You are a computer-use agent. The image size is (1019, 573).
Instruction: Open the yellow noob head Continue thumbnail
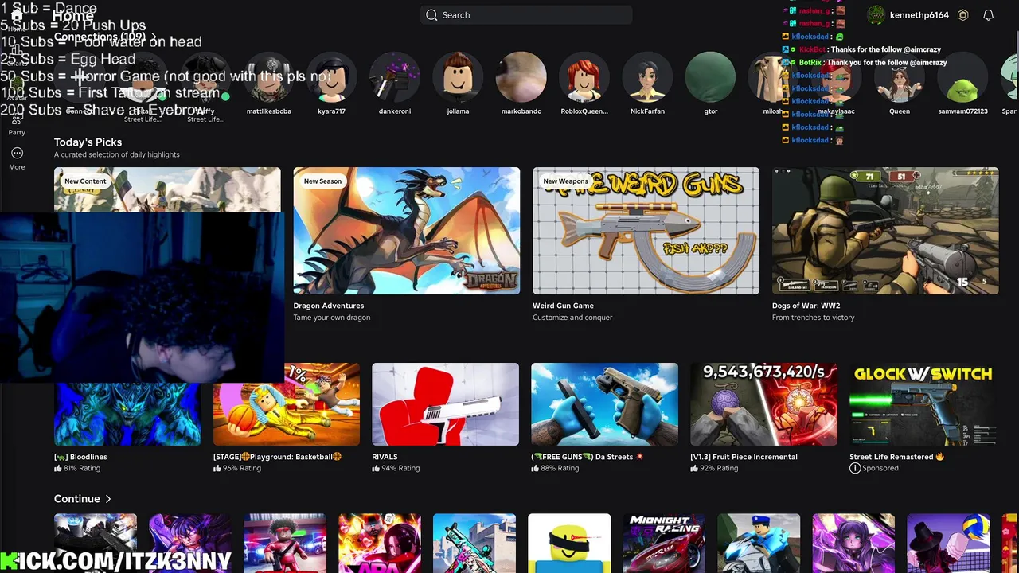(569, 543)
